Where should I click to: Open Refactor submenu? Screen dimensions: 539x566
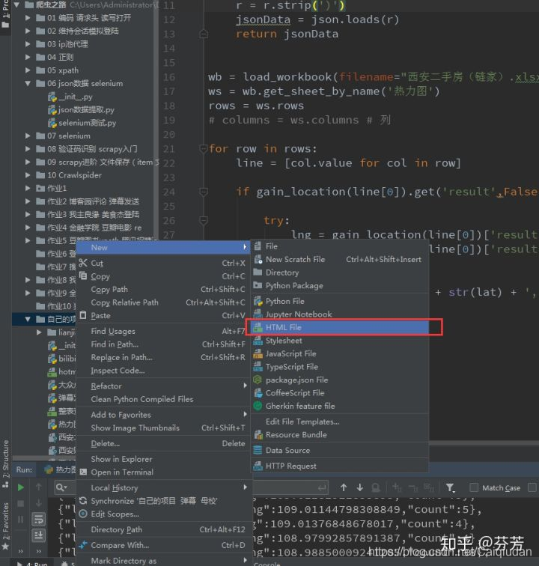tap(163, 386)
